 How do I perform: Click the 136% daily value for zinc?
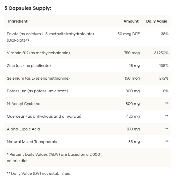coord(164,66)
